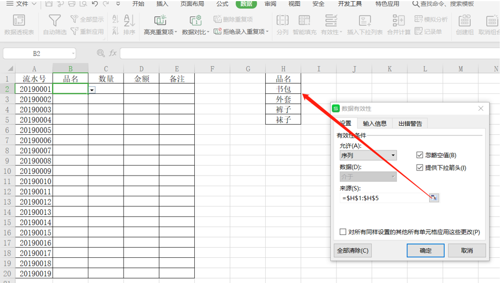The height and width of the screenshot is (283, 502).
Task: Click the select-all corner of the sheet
Action: click(8, 68)
